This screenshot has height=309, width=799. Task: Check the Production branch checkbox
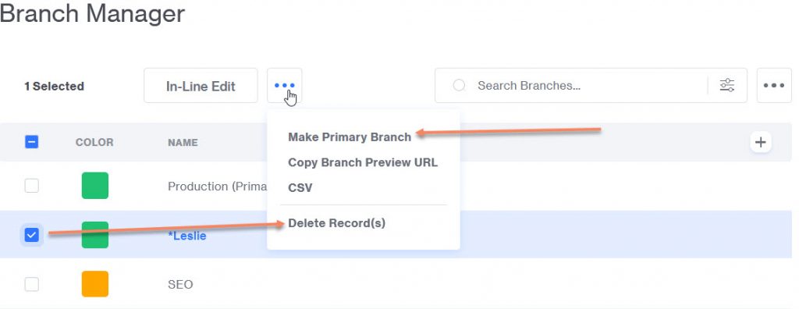[x=31, y=186]
